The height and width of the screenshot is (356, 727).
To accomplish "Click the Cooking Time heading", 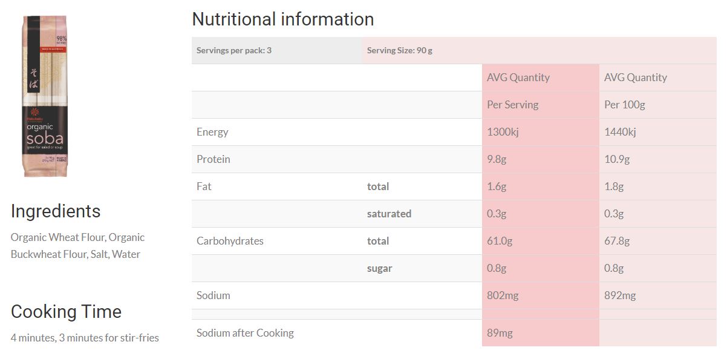I will point(66,312).
